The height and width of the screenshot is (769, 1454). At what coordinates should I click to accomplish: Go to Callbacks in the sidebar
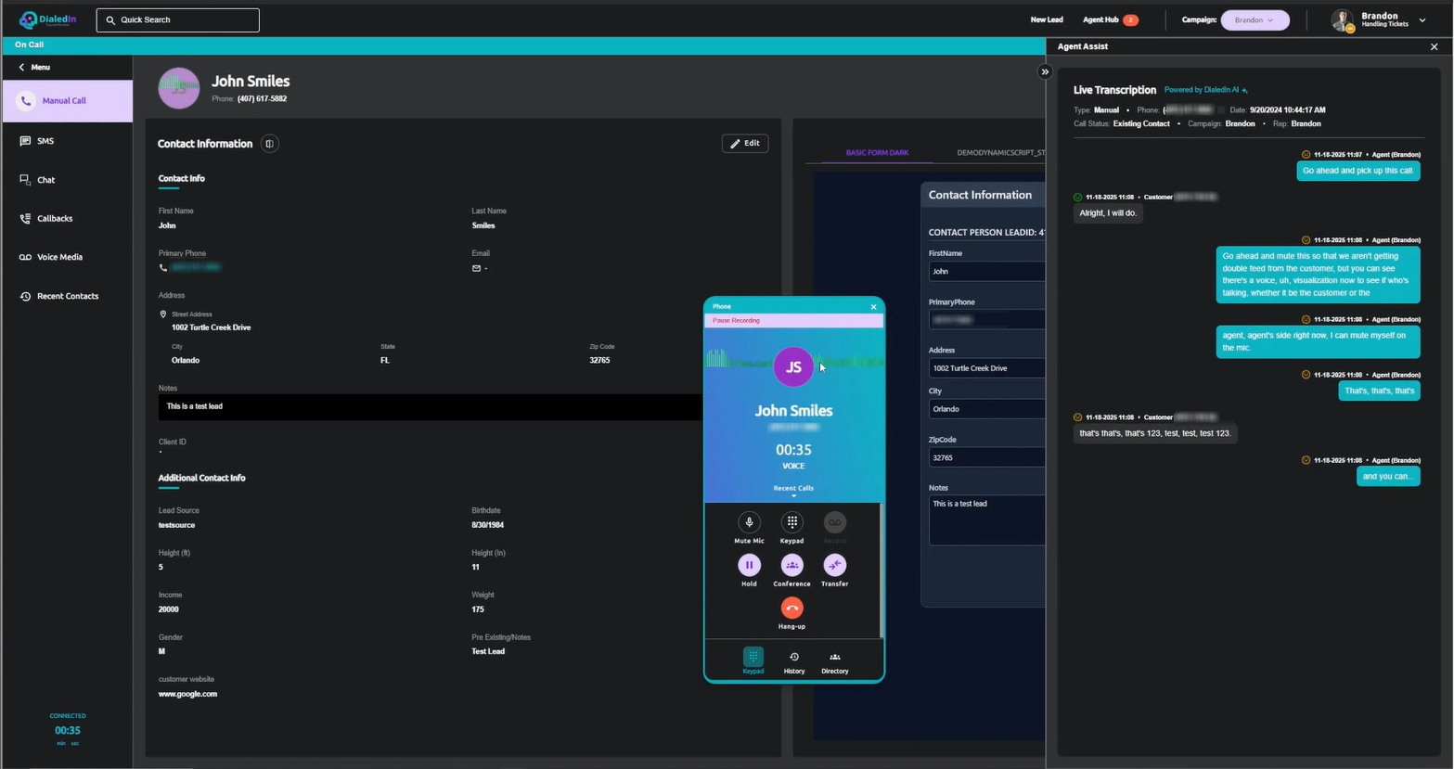(55, 219)
